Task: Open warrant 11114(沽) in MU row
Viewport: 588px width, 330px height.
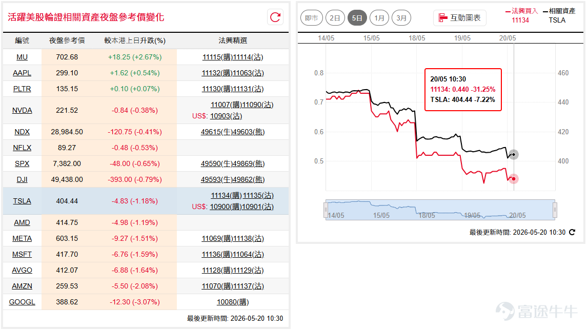Action: point(248,57)
